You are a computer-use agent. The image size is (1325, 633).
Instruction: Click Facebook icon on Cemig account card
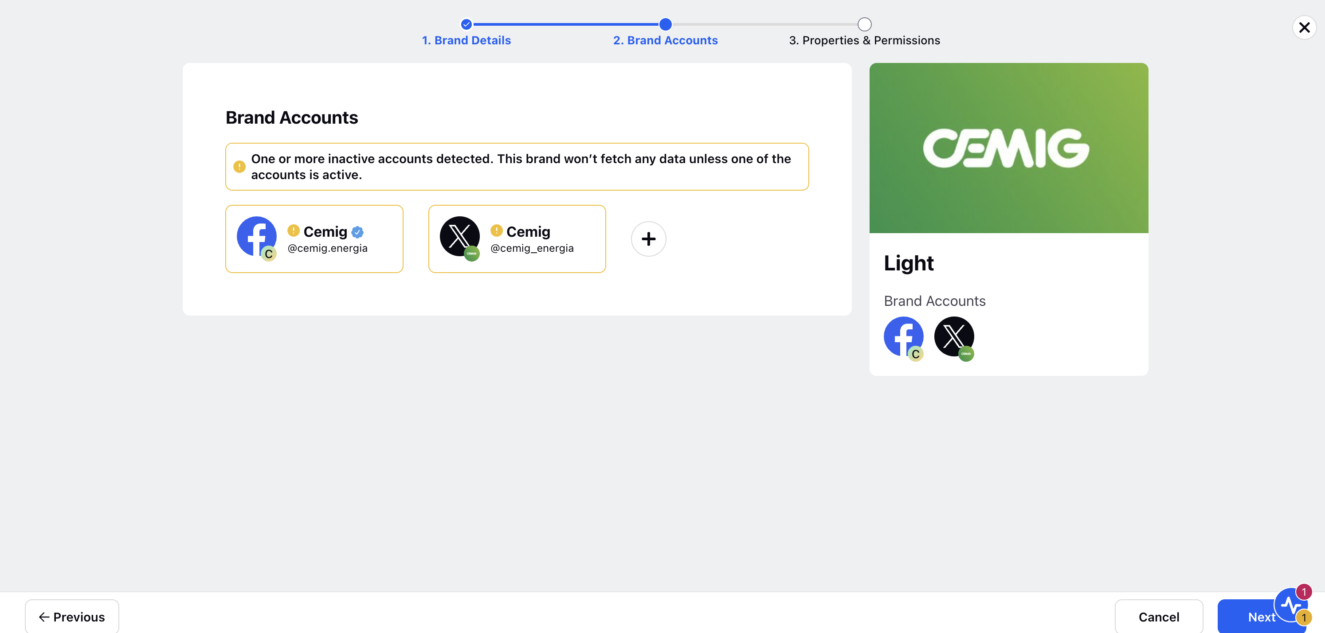click(x=256, y=237)
